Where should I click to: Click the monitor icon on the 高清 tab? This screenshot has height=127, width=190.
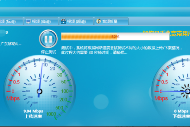tap(28, 22)
